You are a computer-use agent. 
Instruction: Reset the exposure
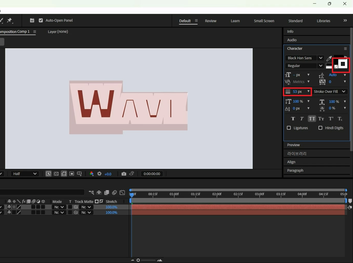(99, 174)
